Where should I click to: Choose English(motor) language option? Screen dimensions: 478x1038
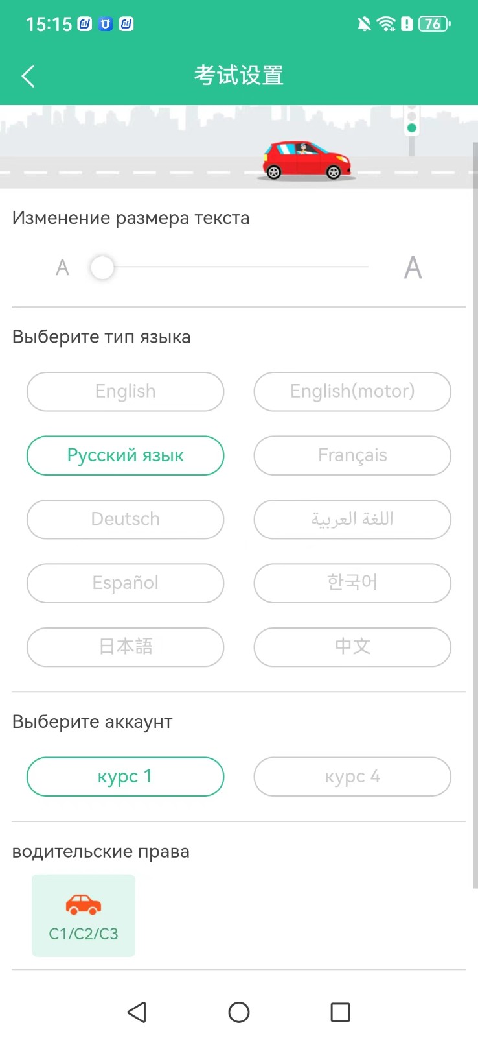[352, 391]
